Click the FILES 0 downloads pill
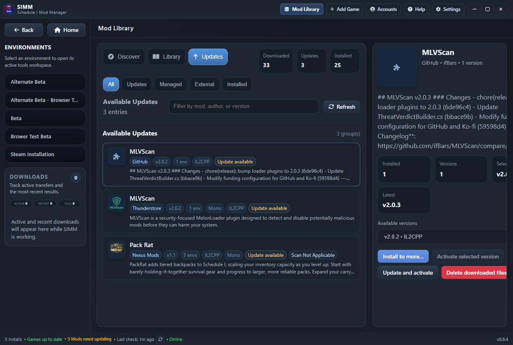This screenshot has height=345, width=513. [x=69, y=203]
